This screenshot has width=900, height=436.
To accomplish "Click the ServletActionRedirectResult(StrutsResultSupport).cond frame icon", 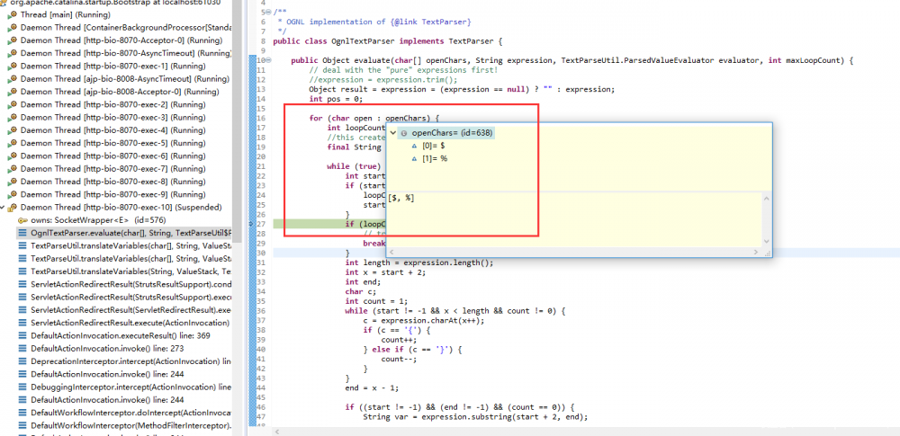I will (x=23, y=285).
